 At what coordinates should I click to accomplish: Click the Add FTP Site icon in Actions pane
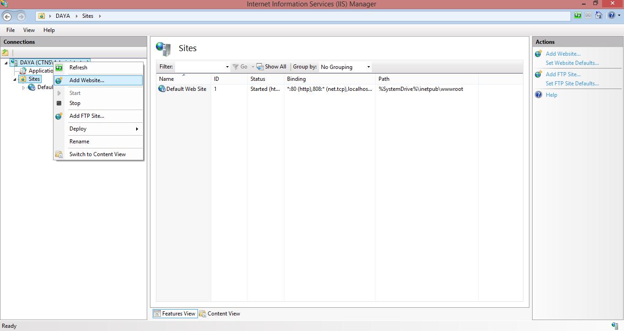(539, 74)
